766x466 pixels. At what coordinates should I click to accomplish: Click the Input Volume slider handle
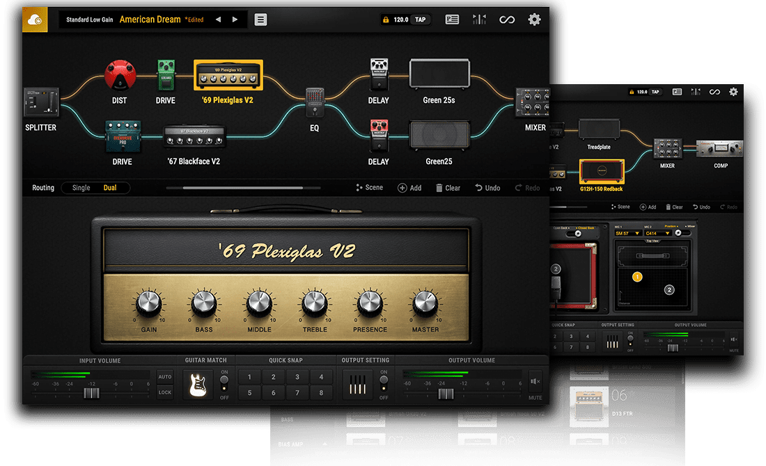(x=91, y=393)
